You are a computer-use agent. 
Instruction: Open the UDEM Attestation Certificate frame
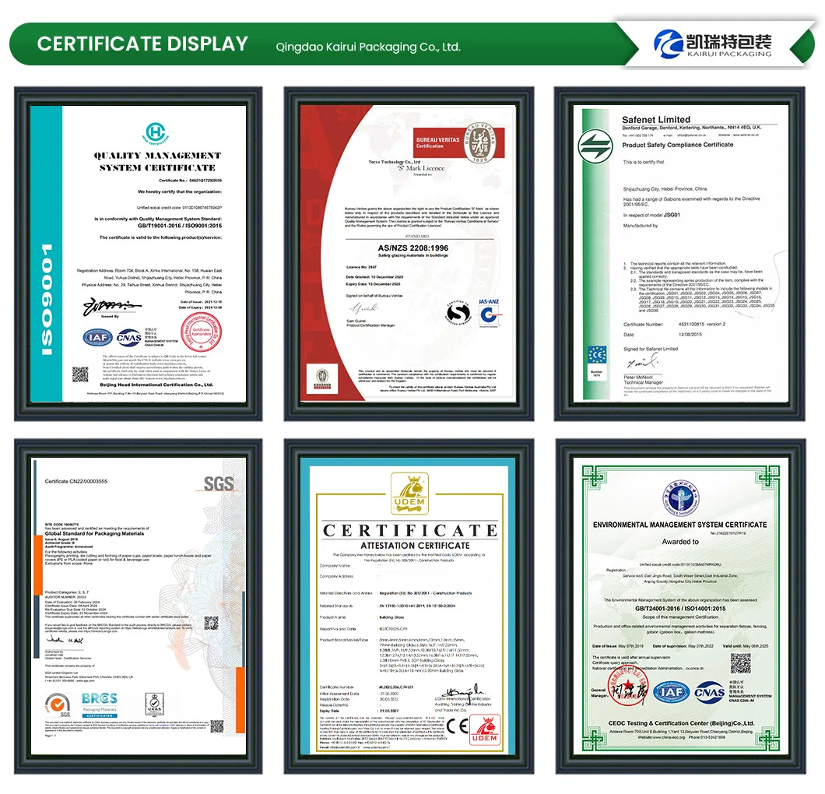409,606
